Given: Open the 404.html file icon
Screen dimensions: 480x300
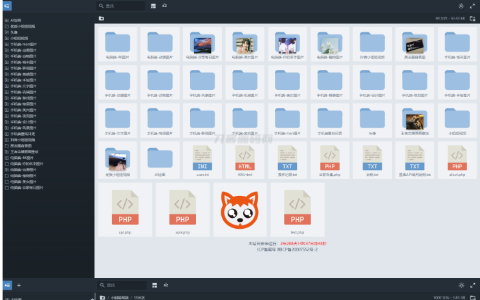Looking at the screenshot, I should 245,158.
